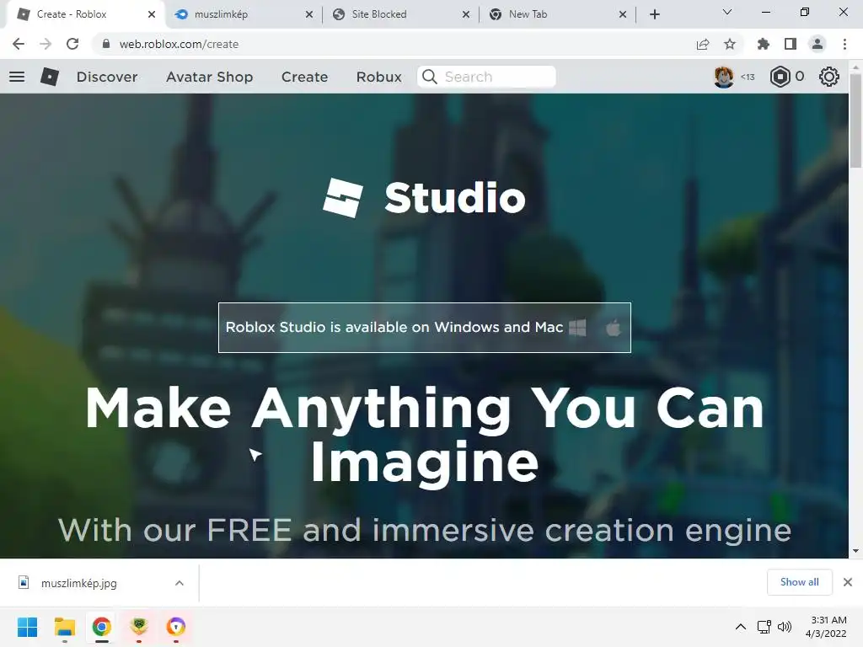Open the user avatar profile
This screenshot has height=647, width=863.
pos(723,77)
